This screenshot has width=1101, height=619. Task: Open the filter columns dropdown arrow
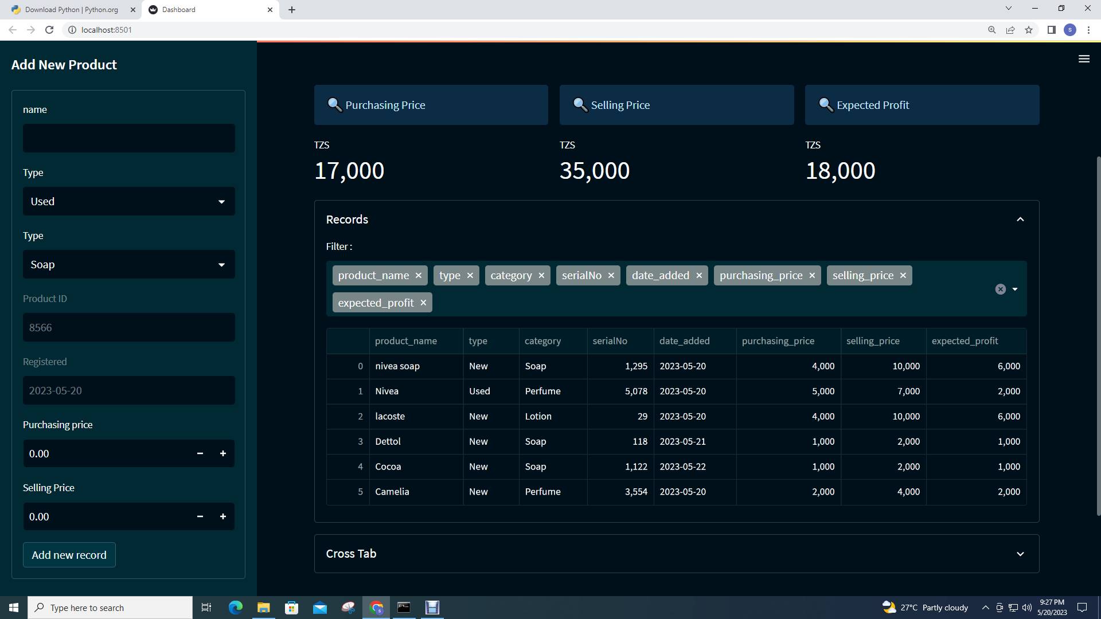(1015, 289)
